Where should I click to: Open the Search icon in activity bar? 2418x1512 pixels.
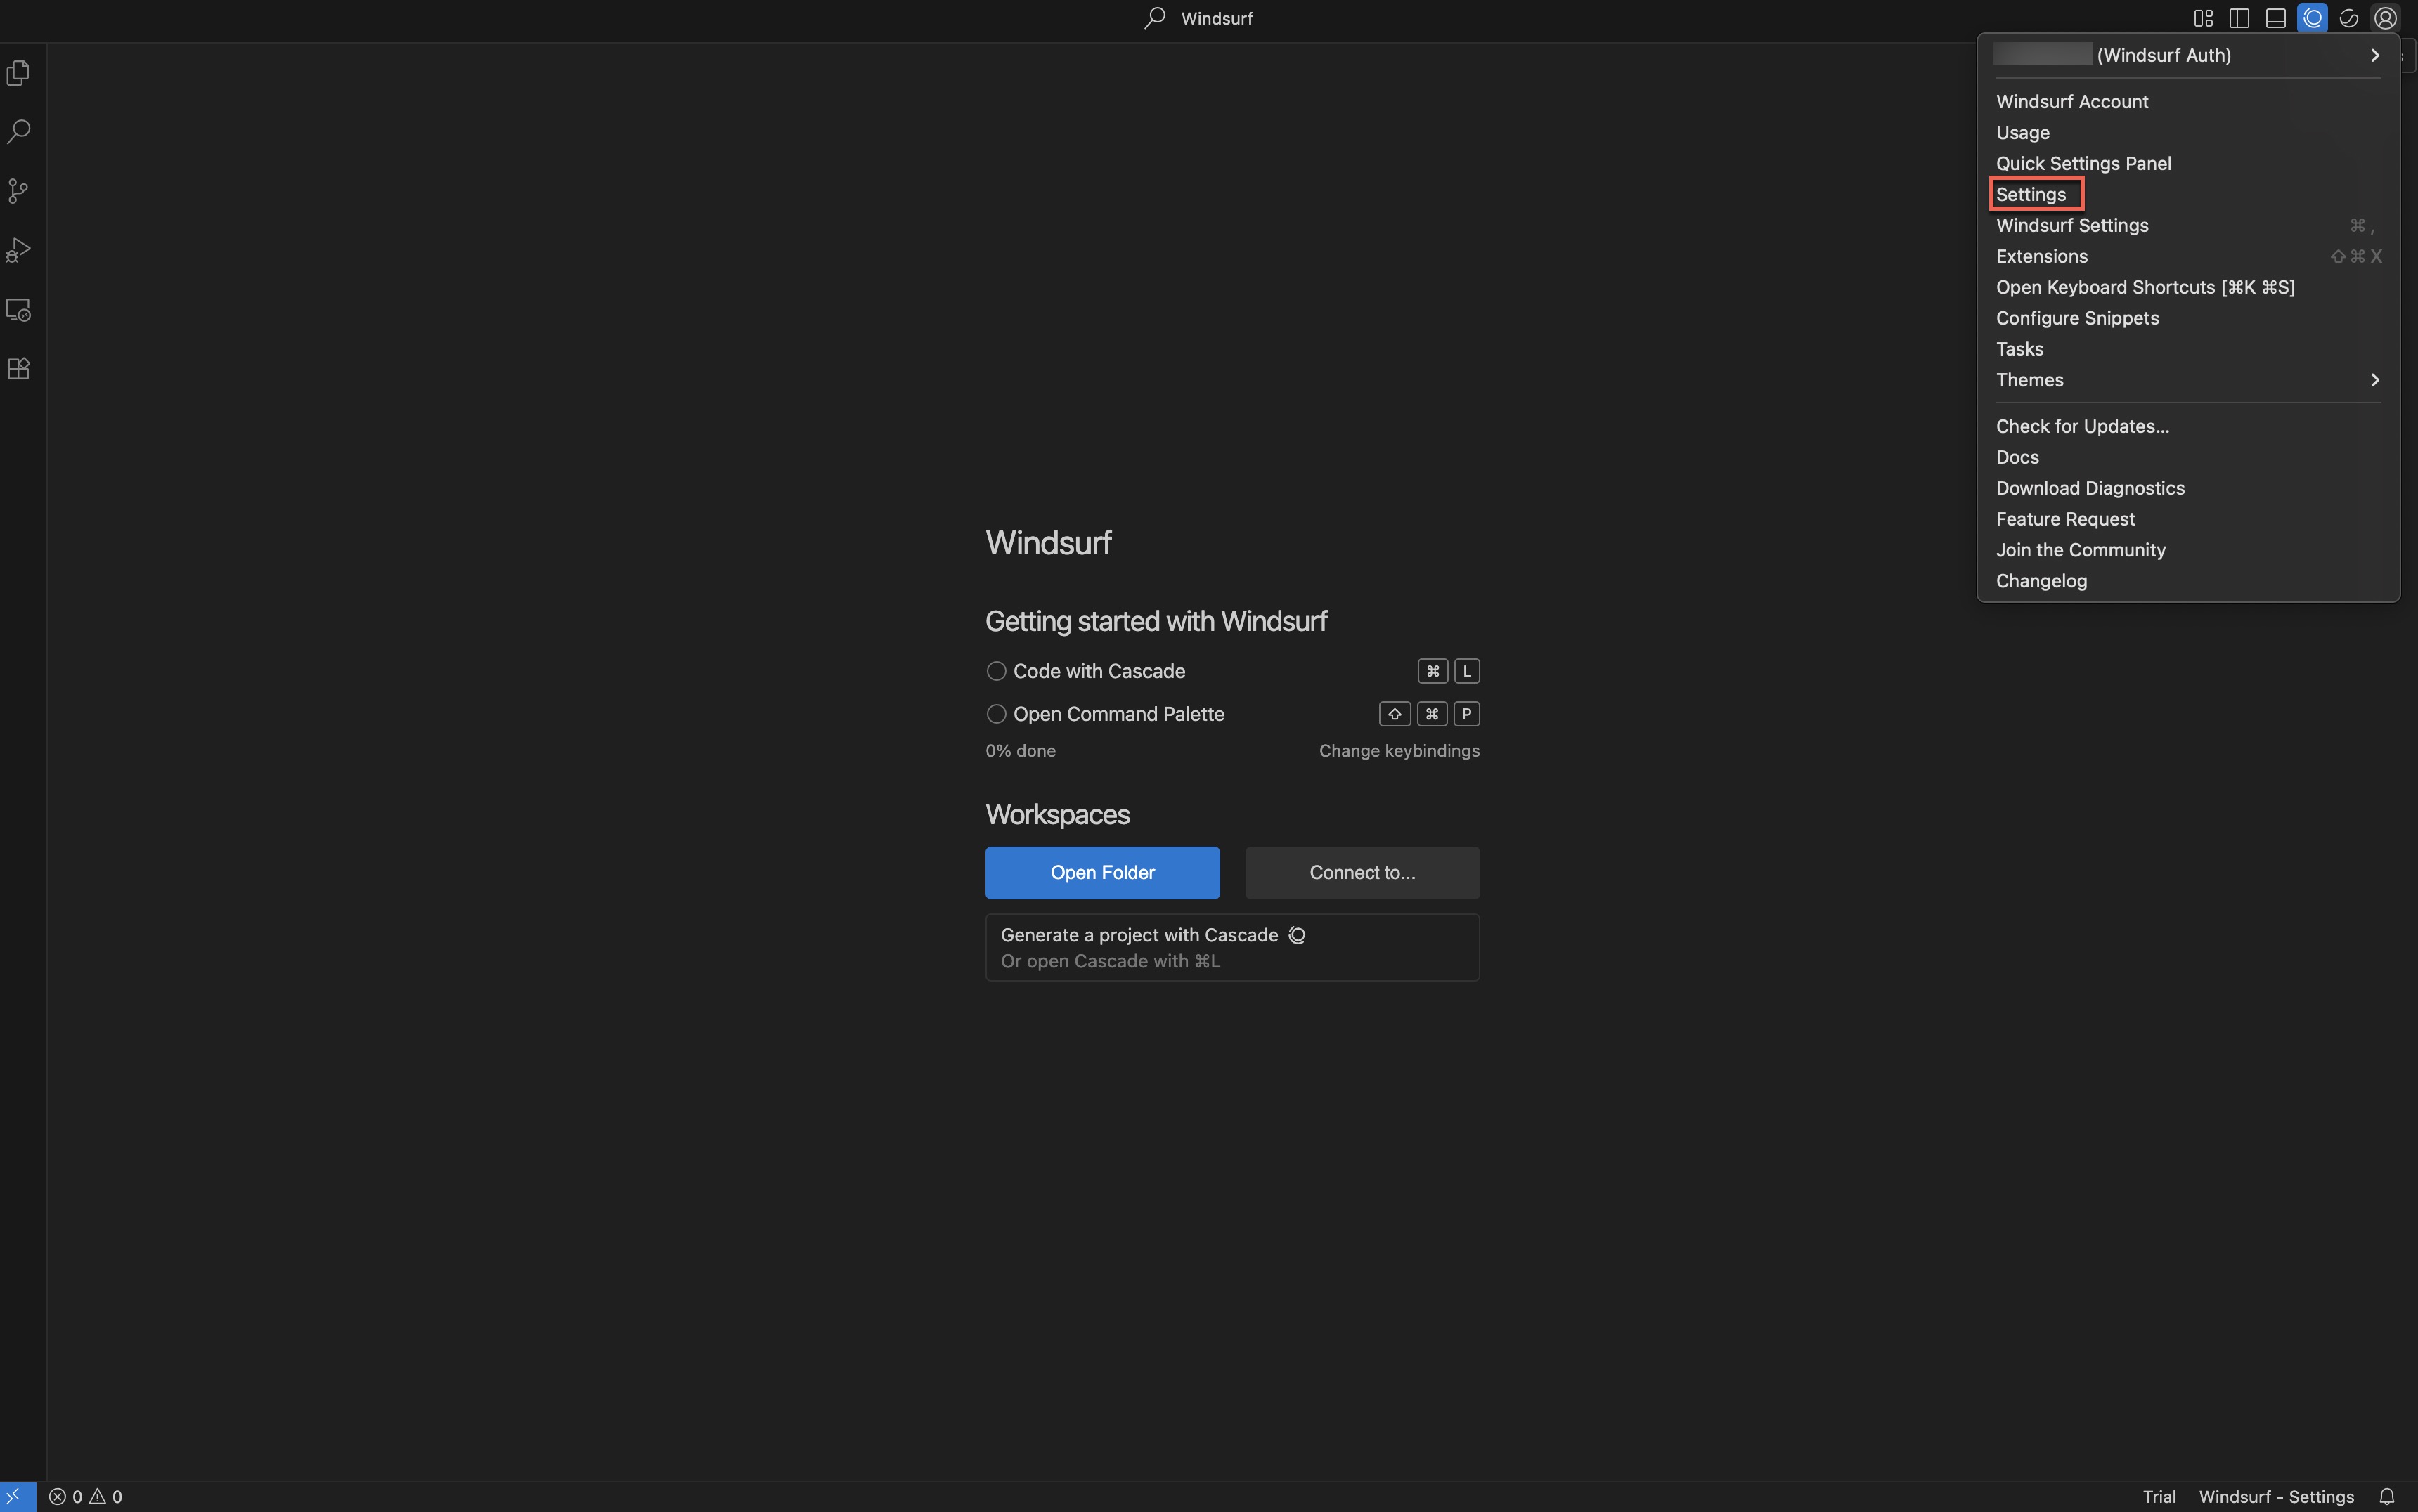click(x=19, y=132)
